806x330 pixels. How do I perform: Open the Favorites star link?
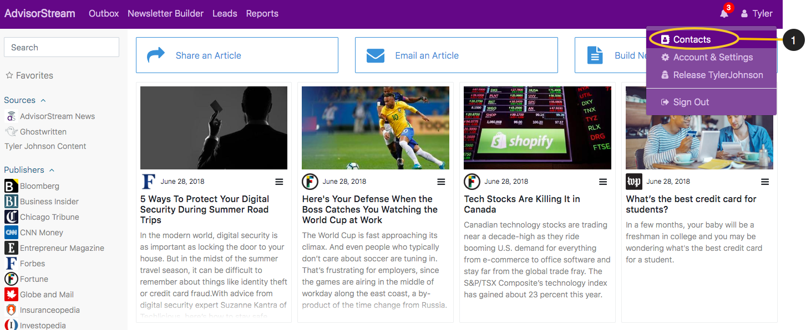[29, 75]
